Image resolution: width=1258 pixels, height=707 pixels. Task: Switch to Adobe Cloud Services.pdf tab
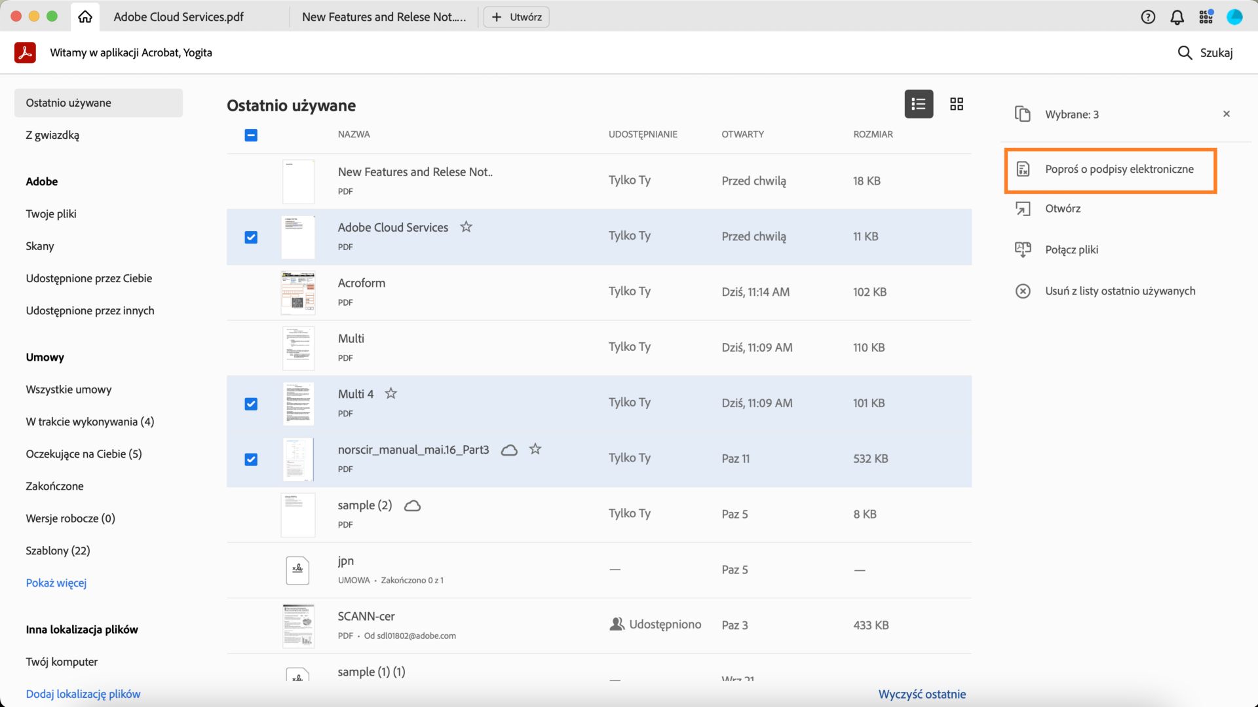[x=178, y=17]
